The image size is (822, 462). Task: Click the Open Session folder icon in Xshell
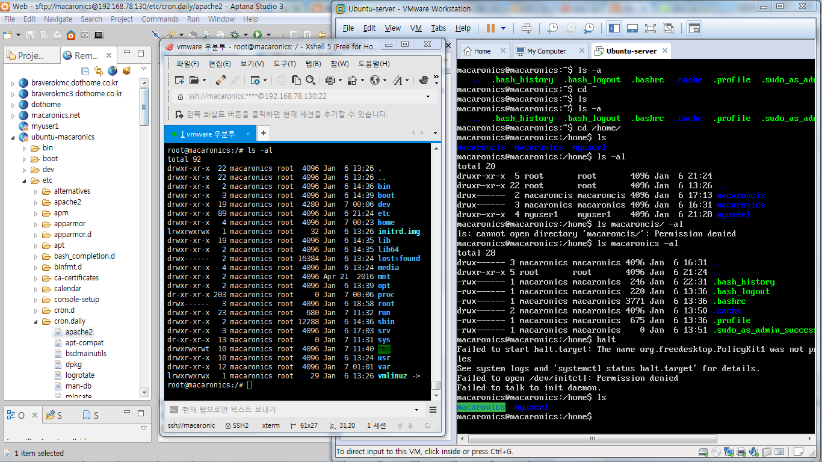(194, 80)
